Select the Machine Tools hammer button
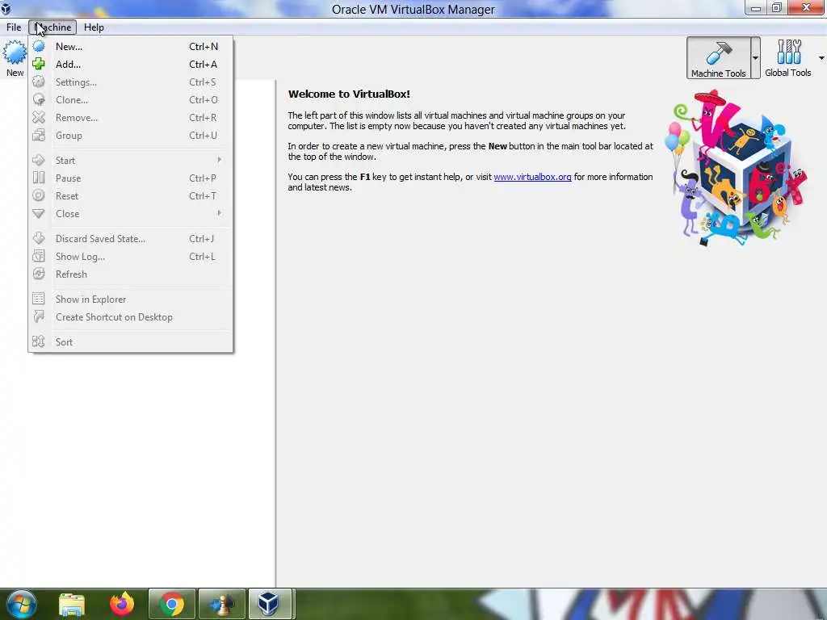Image resolution: width=827 pixels, height=620 pixels. tap(718, 58)
